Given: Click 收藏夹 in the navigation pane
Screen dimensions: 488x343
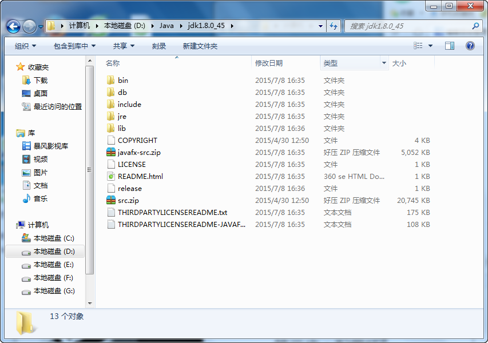Looking at the screenshot, I should [x=38, y=67].
